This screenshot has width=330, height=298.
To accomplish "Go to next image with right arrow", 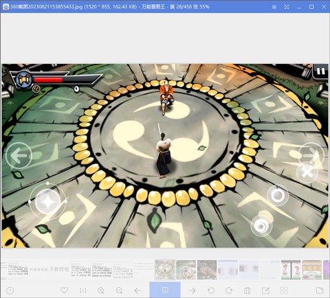I will [x=192, y=290].
